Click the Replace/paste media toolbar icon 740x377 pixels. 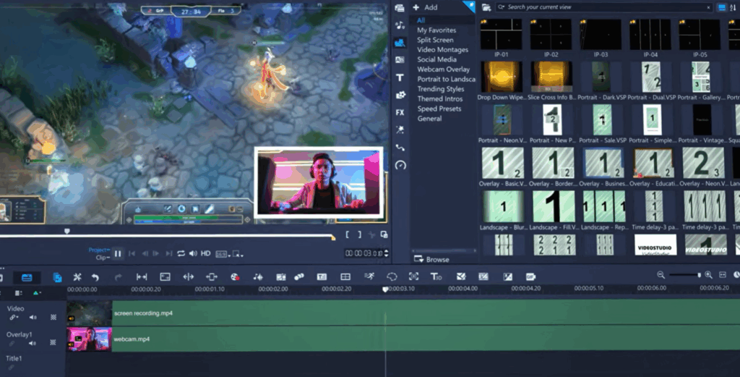point(57,277)
